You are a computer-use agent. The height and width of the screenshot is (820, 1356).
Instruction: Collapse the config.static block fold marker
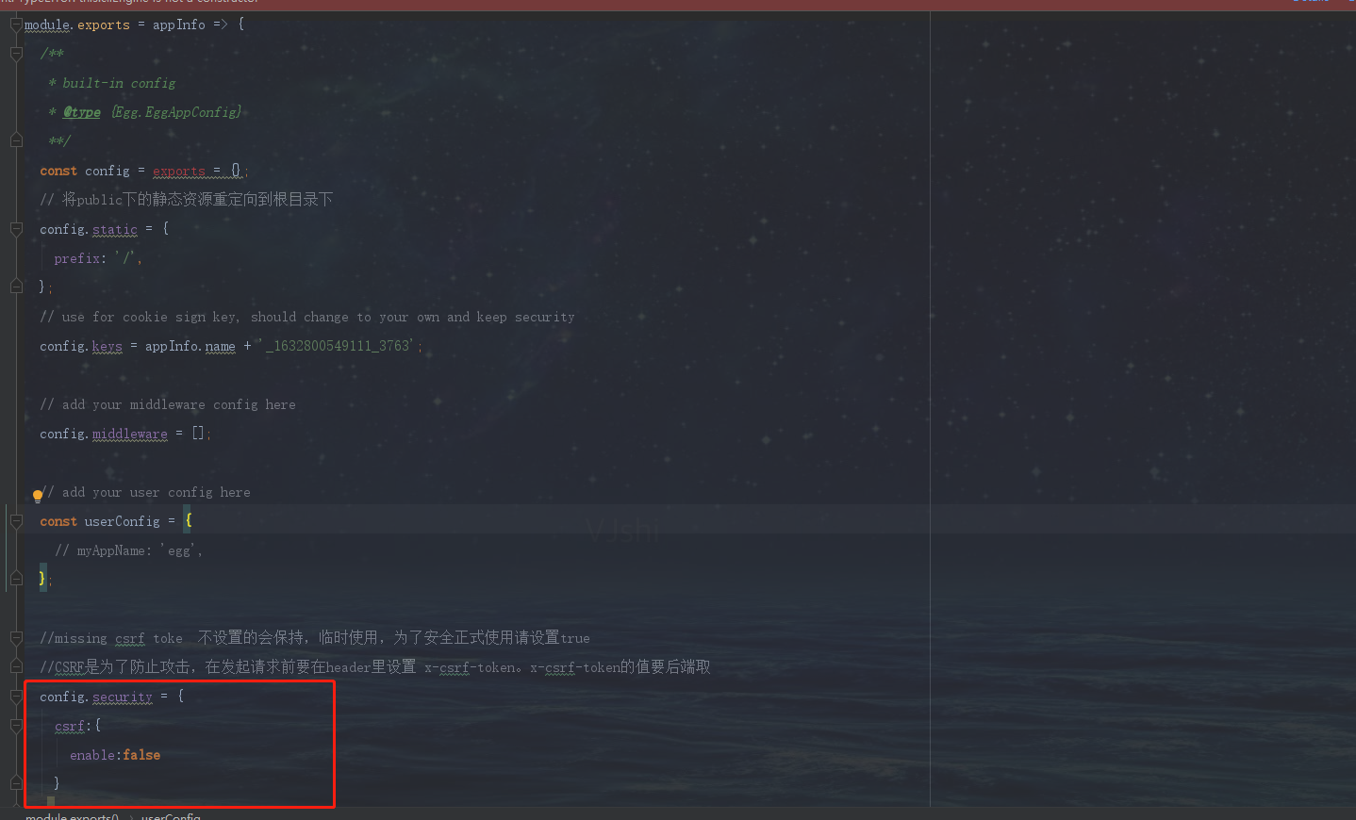coord(16,229)
